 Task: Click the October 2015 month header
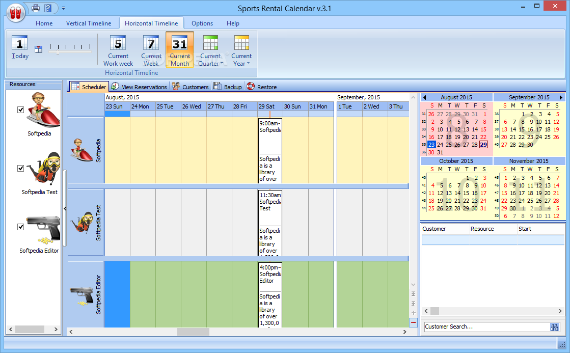[x=456, y=161]
